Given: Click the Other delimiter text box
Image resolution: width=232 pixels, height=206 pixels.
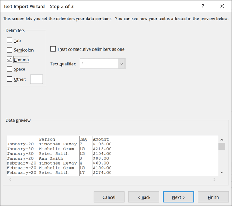Looking at the screenshot, I should pos(36,79).
